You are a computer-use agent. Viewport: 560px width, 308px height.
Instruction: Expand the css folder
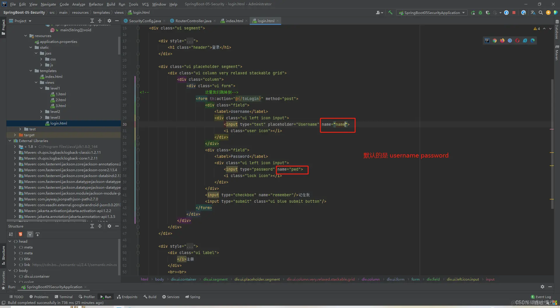point(41,59)
